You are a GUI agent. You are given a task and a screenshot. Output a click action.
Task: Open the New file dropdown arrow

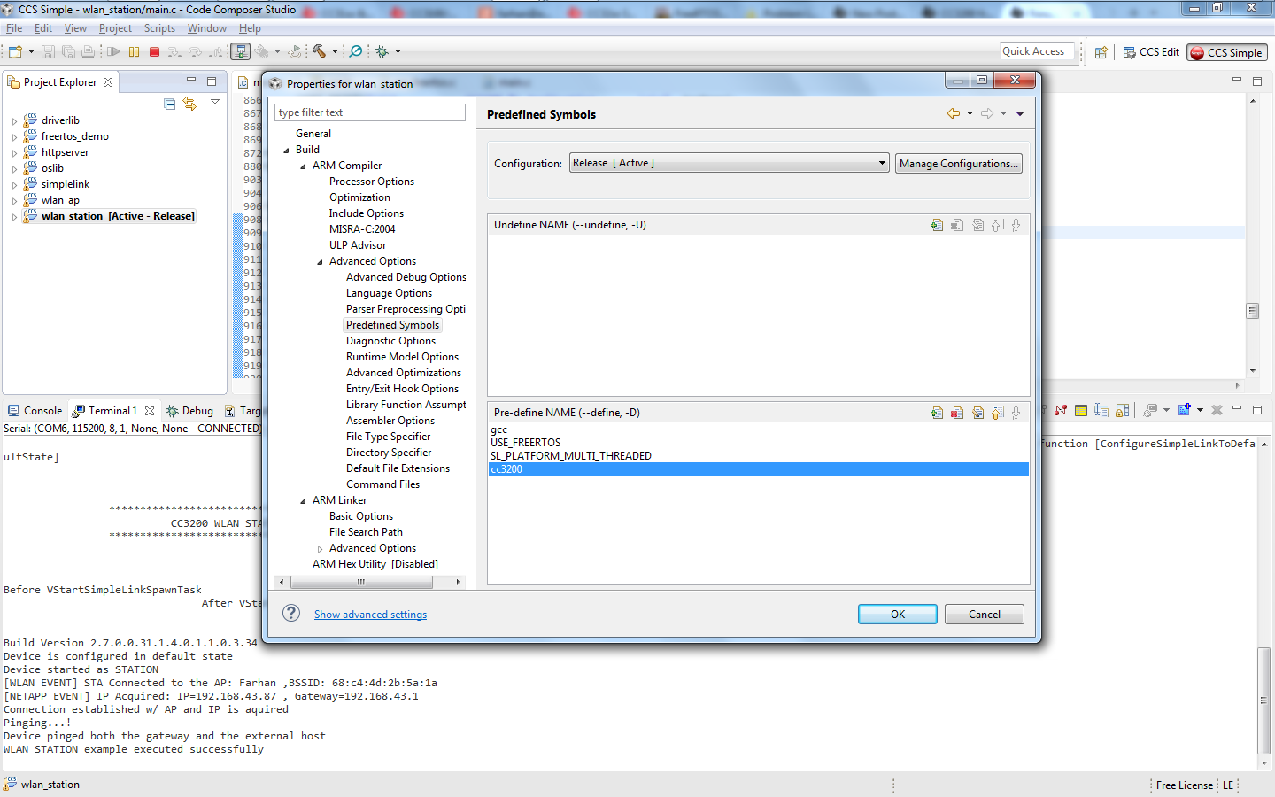31,51
